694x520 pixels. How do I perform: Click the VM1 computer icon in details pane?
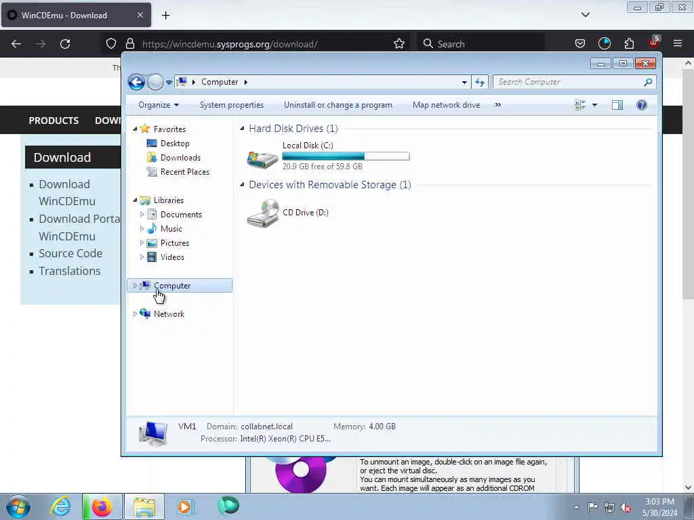[x=152, y=433]
